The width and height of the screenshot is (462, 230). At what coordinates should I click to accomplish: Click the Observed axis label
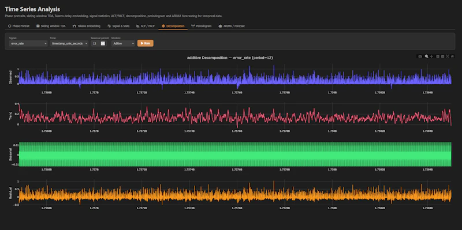point(10,77)
